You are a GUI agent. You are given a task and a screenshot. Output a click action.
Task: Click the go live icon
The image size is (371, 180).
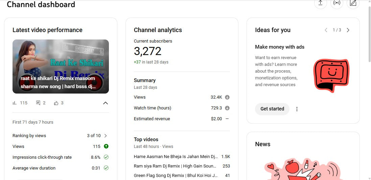coord(337,3)
